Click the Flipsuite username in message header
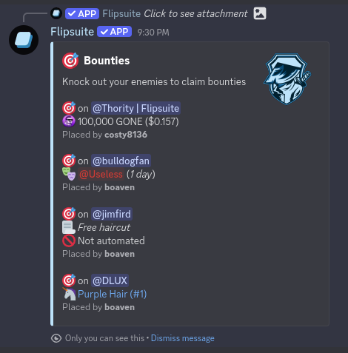 (x=72, y=32)
